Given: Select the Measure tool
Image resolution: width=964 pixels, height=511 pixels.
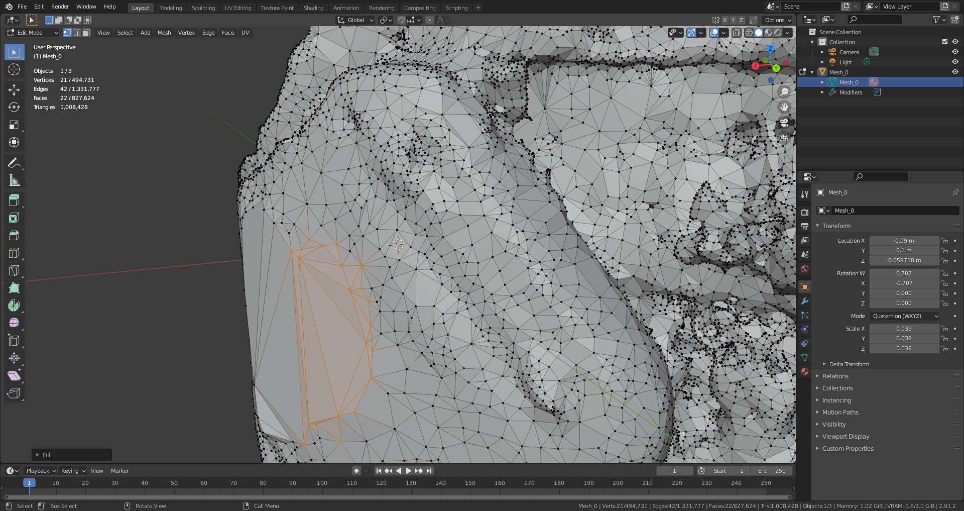Looking at the screenshot, I should [x=14, y=180].
